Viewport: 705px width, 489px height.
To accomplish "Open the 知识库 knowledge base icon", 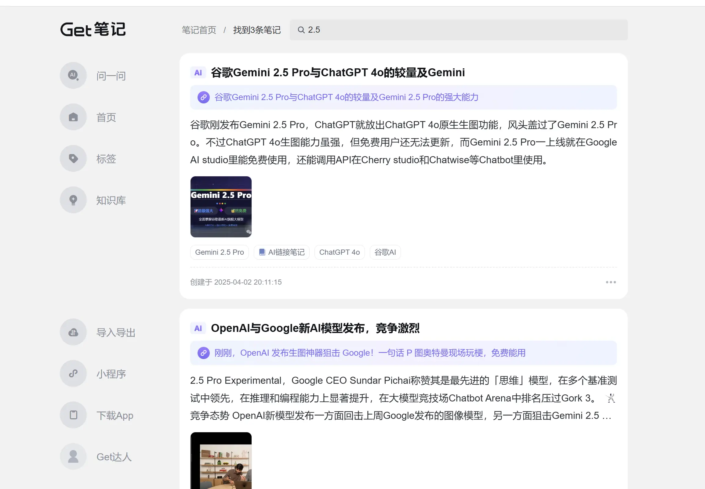I will pyautogui.click(x=73, y=200).
